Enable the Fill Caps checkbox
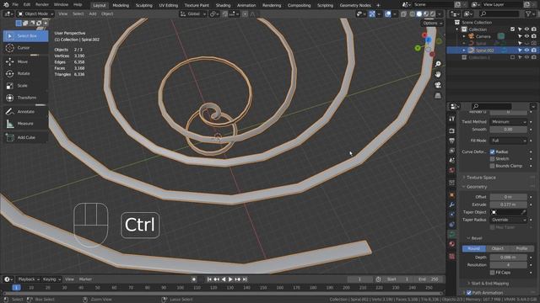 [x=493, y=273]
